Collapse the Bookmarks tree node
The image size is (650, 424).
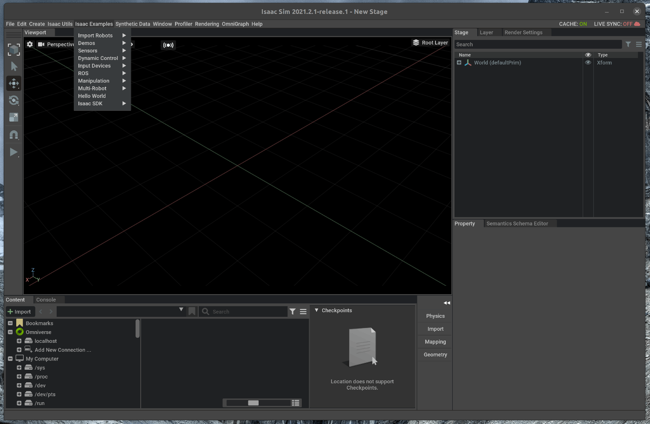10,323
